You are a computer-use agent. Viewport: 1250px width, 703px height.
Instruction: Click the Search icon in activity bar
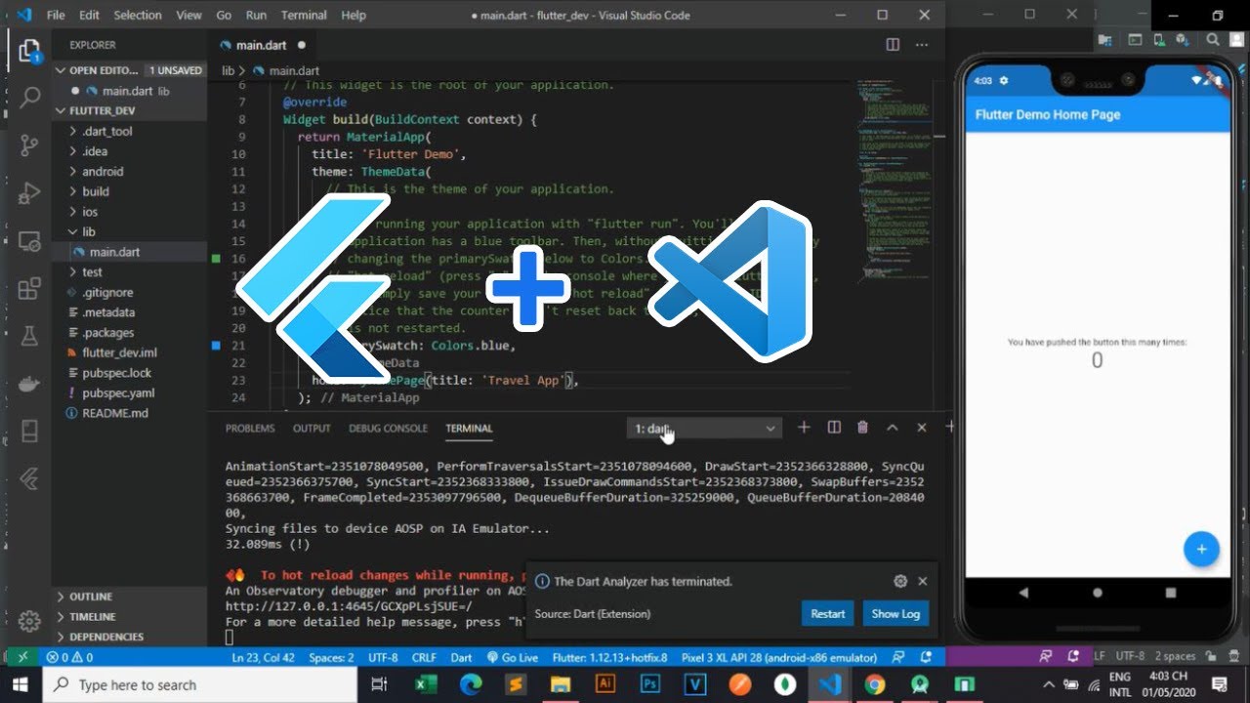[29, 98]
